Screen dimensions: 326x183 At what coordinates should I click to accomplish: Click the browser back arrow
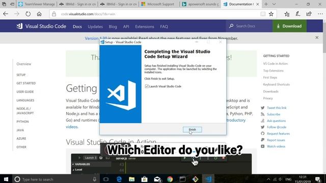[6, 14]
